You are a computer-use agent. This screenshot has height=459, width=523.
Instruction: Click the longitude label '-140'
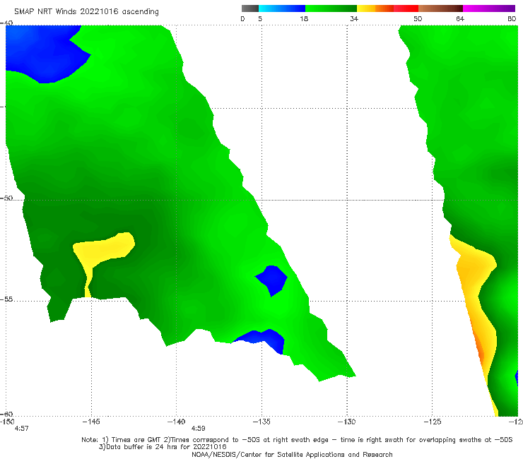click(176, 422)
